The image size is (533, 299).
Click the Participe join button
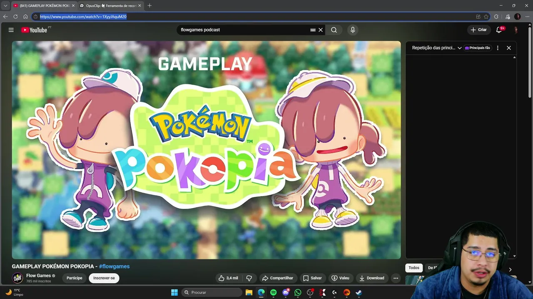(x=75, y=278)
